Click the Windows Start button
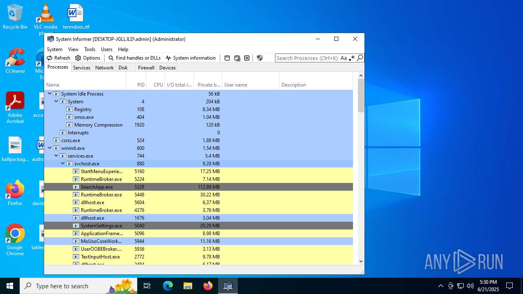The image size is (523, 294). point(10,286)
